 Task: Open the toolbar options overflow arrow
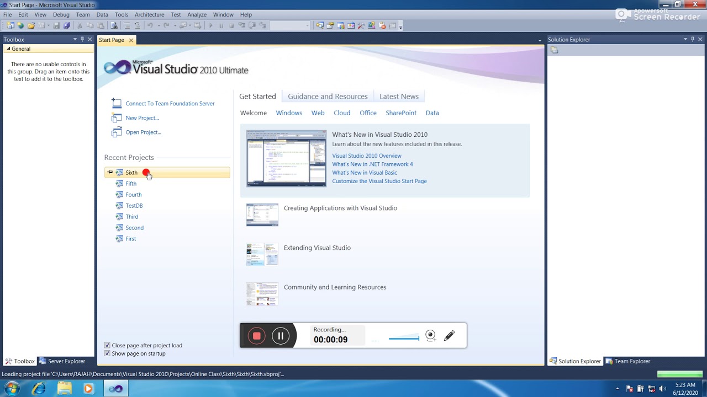[x=400, y=26]
